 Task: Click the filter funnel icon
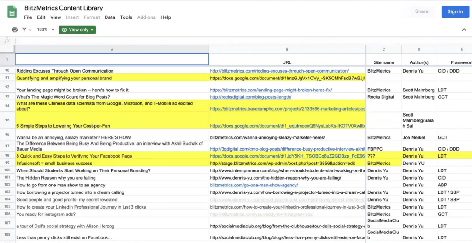click(24, 30)
